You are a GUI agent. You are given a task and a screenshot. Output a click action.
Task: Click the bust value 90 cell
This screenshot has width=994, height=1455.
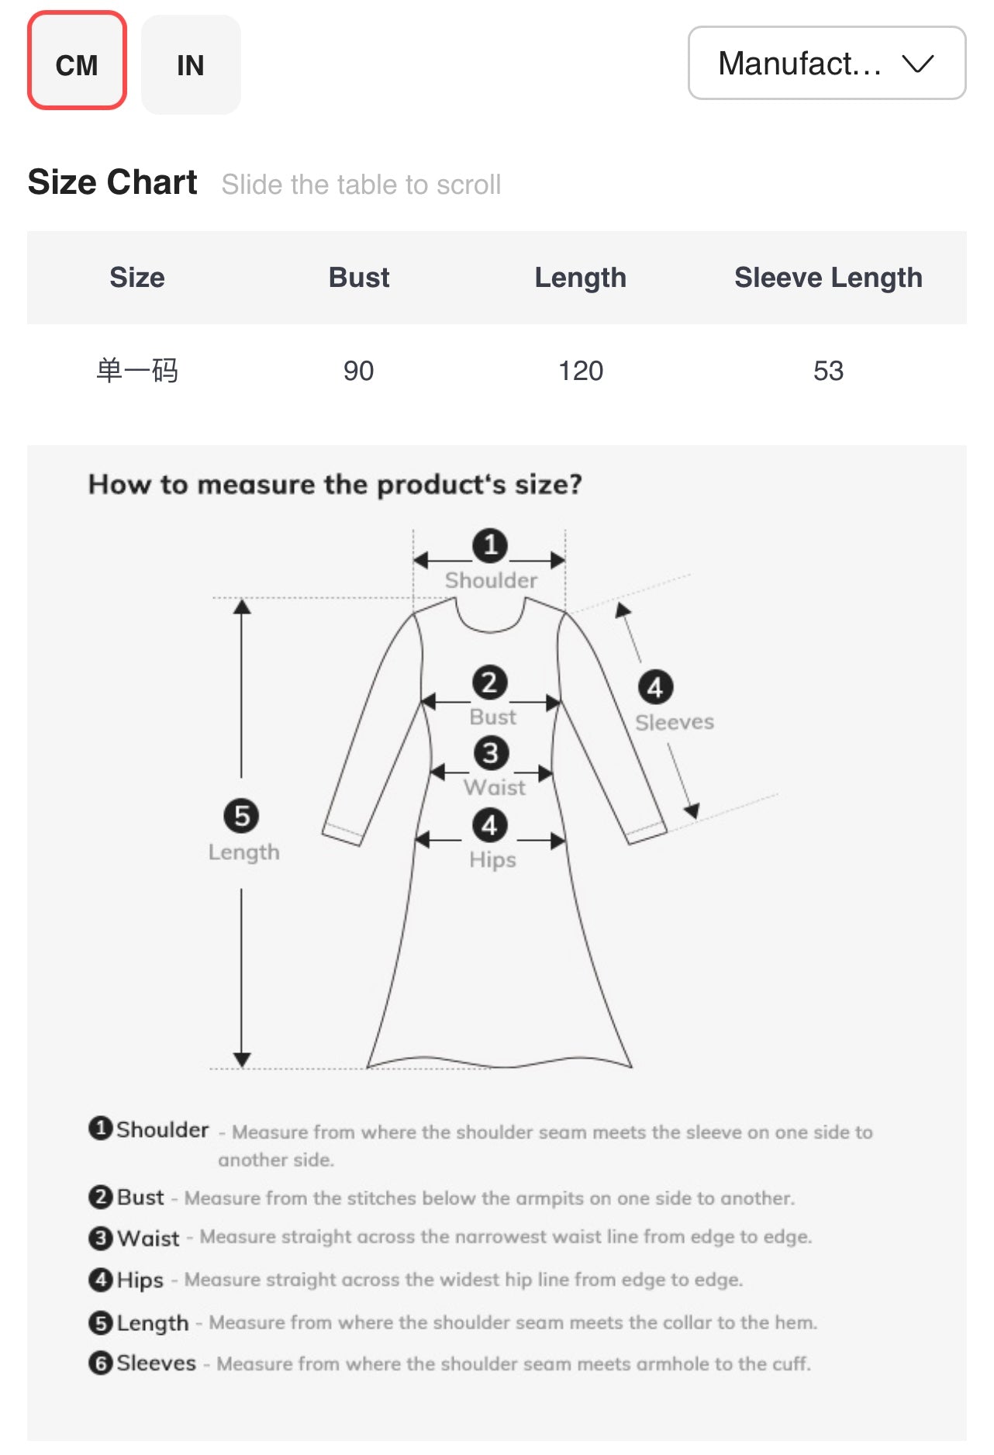[x=358, y=371]
